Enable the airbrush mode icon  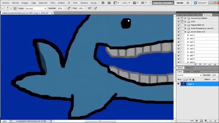(x=90, y=8)
